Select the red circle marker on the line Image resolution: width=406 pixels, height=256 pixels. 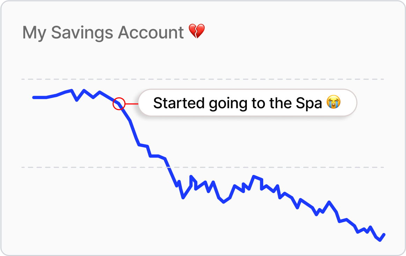pos(119,103)
